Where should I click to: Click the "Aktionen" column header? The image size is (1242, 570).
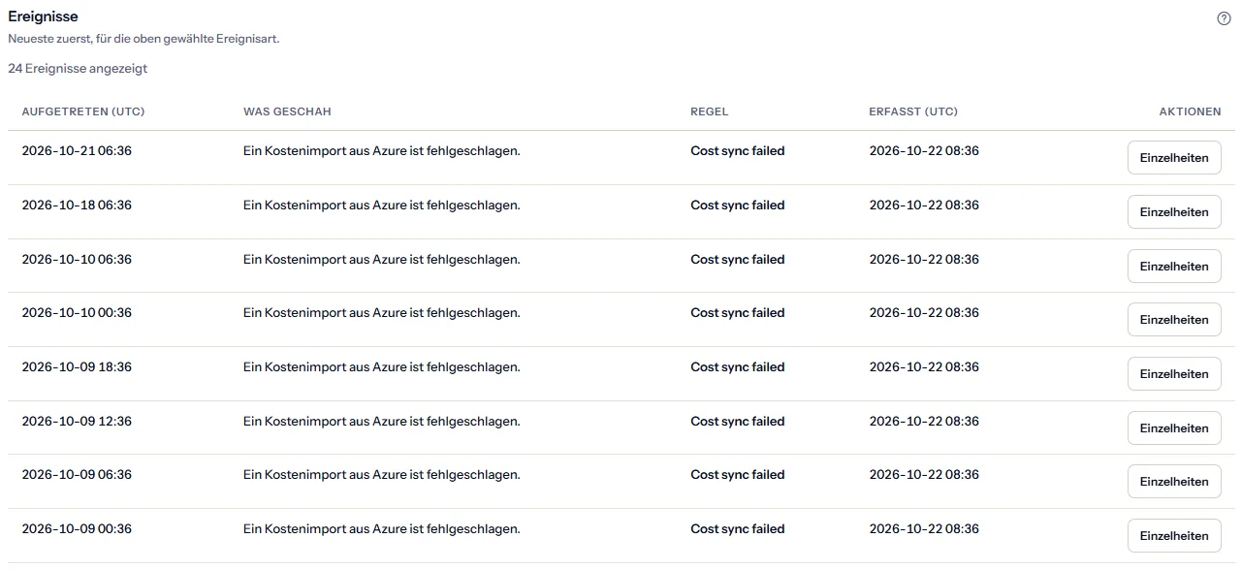coord(1191,111)
